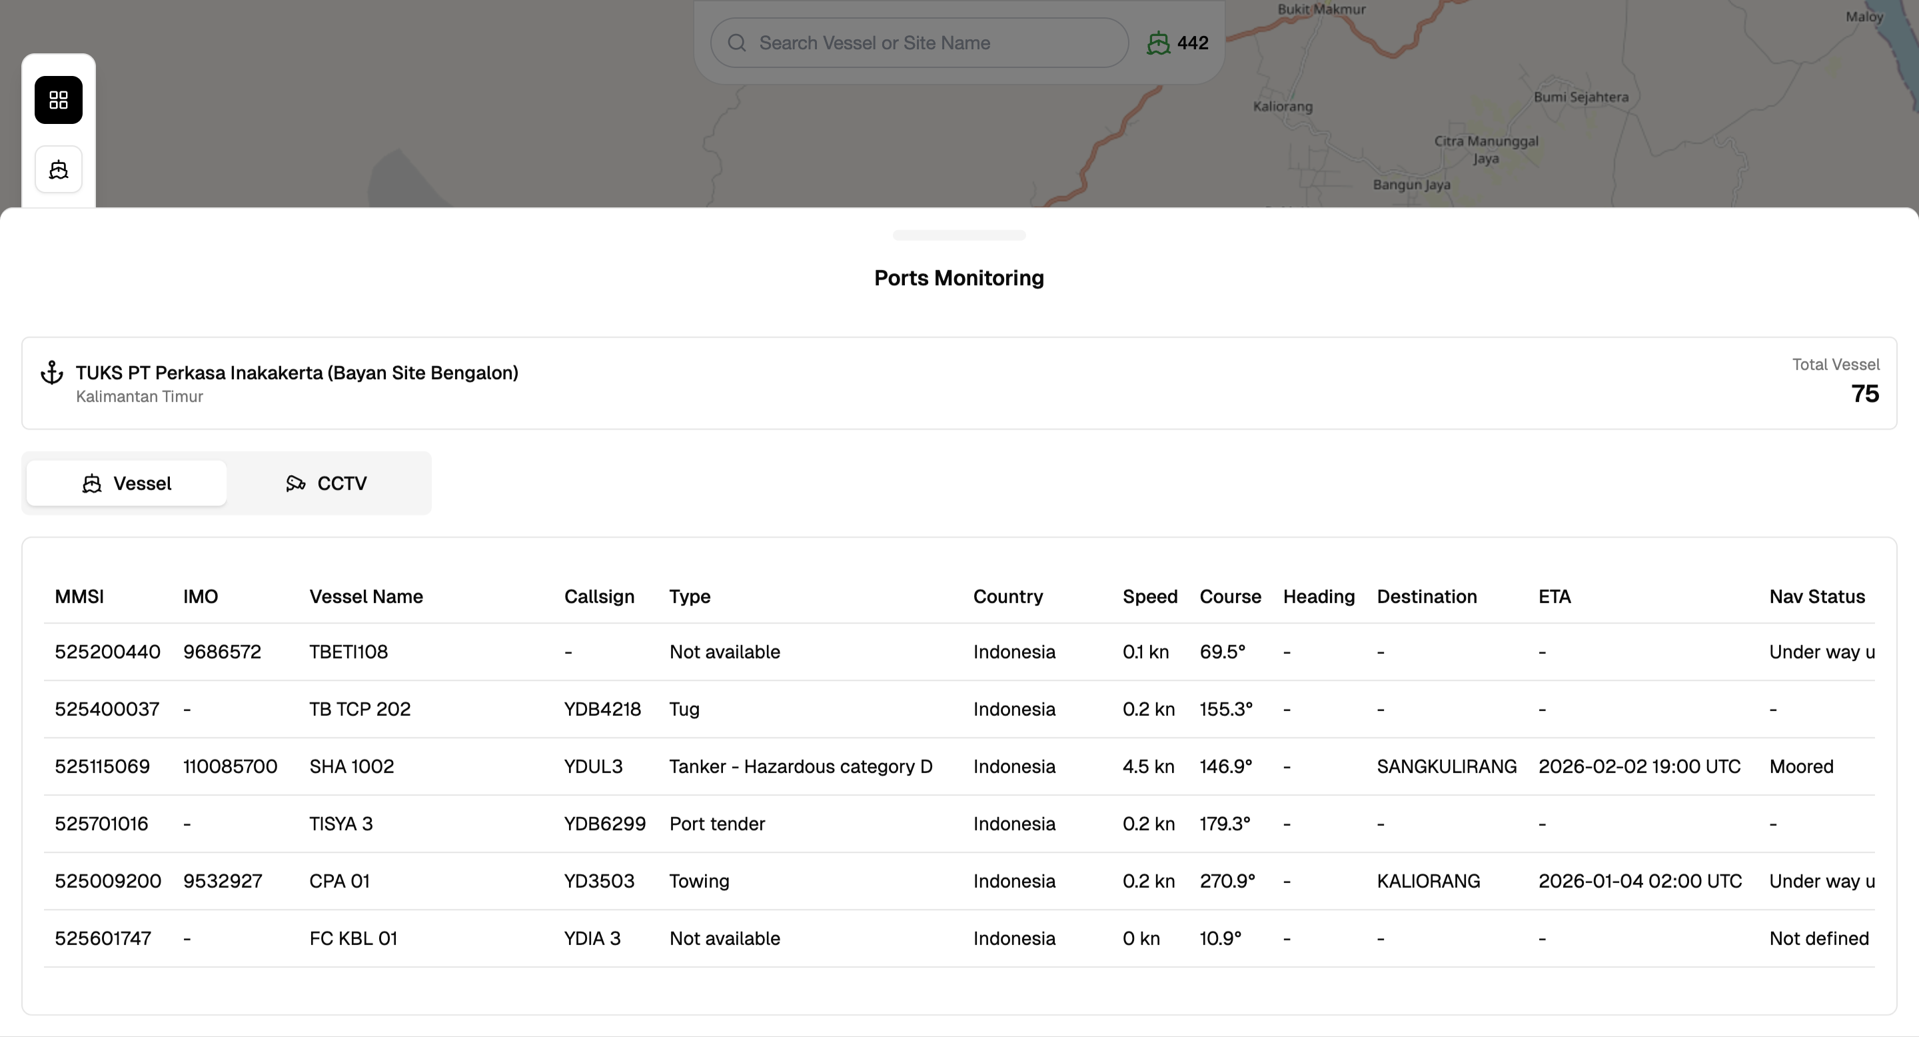Click the Total Vessel 75 count
This screenshot has height=1037, width=1919.
pyautogui.click(x=1864, y=393)
